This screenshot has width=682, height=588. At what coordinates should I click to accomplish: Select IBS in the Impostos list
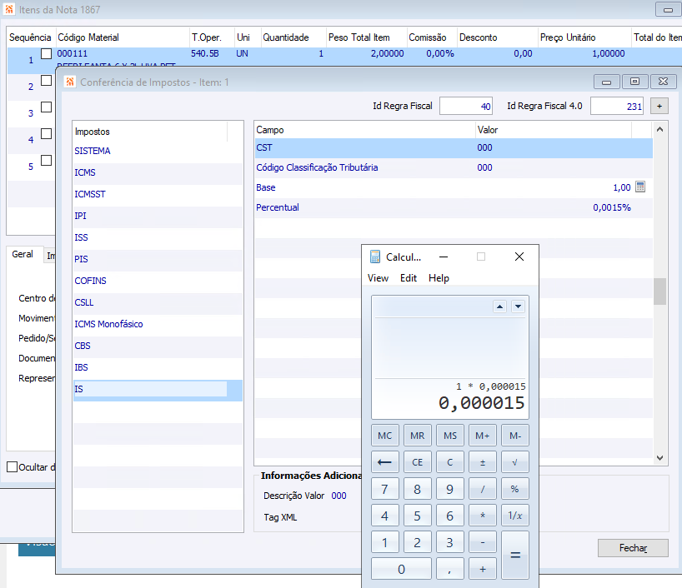point(158,367)
